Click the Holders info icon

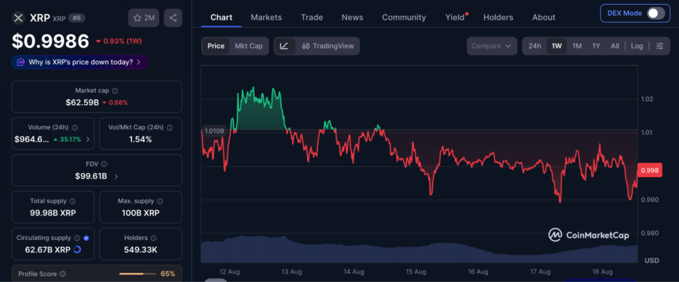click(154, 238)
